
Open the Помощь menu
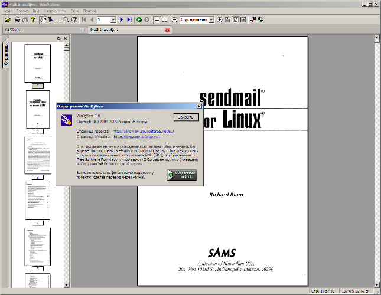click(x=90, y=11)
